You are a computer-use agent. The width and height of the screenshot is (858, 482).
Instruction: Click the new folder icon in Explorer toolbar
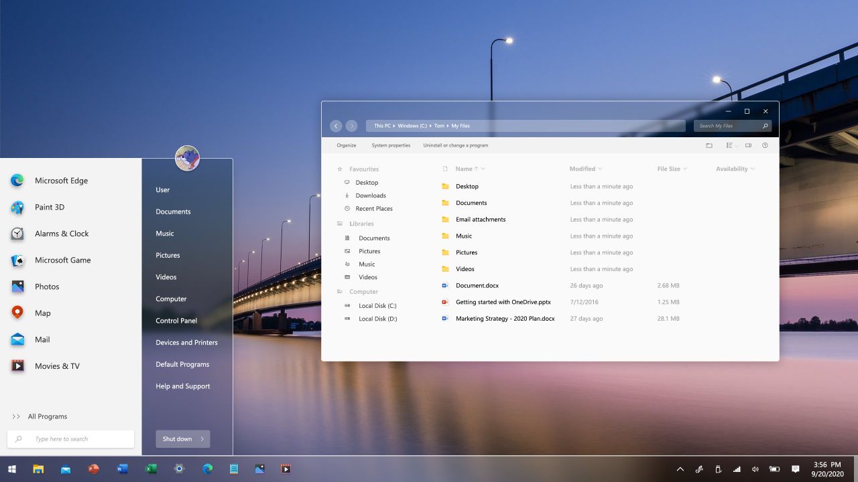click(x=709, y=145)
